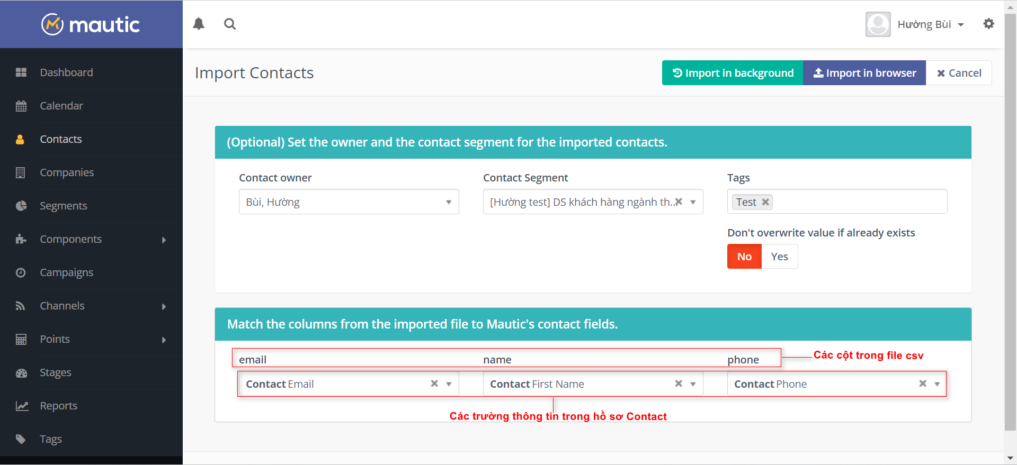Open the Hường Bùi user menu
The width and height of the screenshot is (1017, 465).
pyautogui.click(x=930, y=24)
